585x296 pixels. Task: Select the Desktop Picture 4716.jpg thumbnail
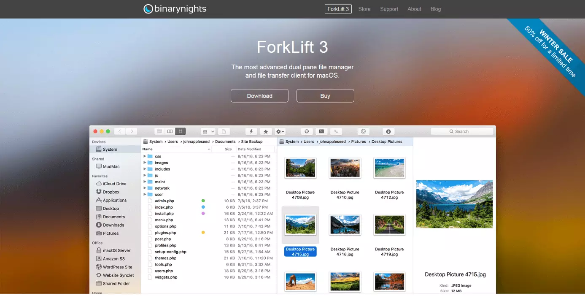345,225
